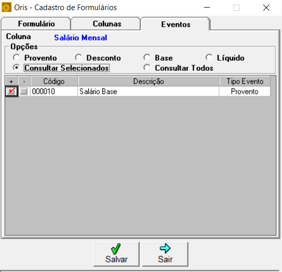Minimize the Cadastro de Formulários window

coord(207,8)
